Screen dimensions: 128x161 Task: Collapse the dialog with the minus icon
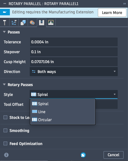point(5,4)
